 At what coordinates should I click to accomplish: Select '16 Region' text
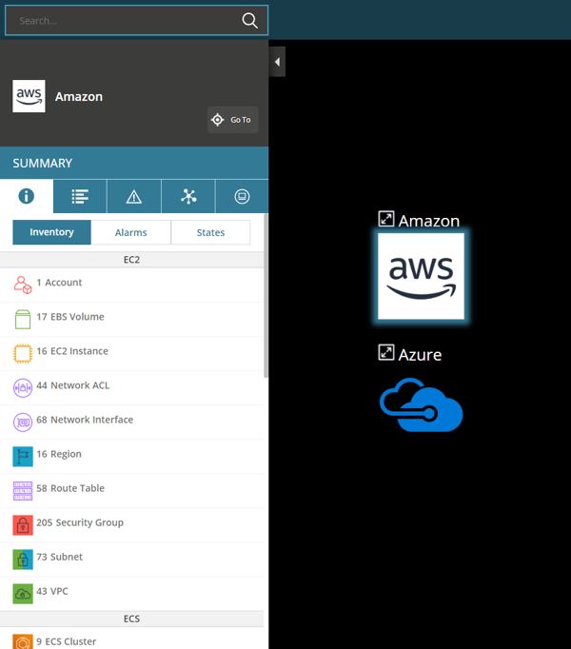click(59, 454)
